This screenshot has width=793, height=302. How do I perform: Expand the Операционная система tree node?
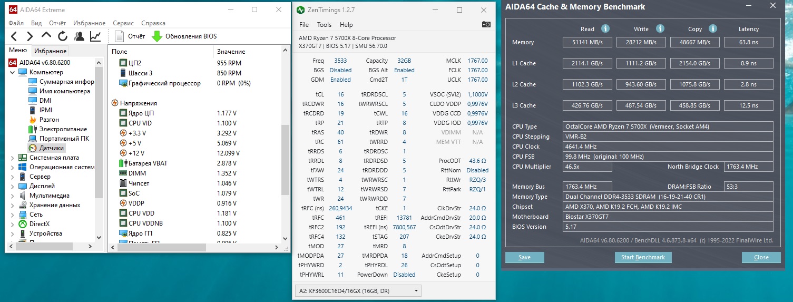[x=13, y=167]
